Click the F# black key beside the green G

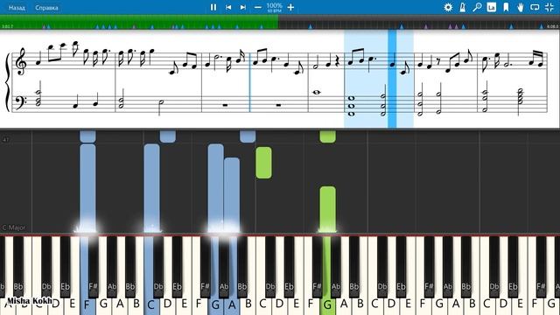coord(317,266)
